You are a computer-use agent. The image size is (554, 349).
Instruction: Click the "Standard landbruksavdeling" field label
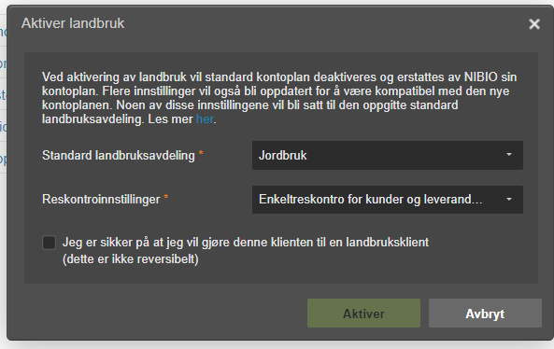coord(119,155)
